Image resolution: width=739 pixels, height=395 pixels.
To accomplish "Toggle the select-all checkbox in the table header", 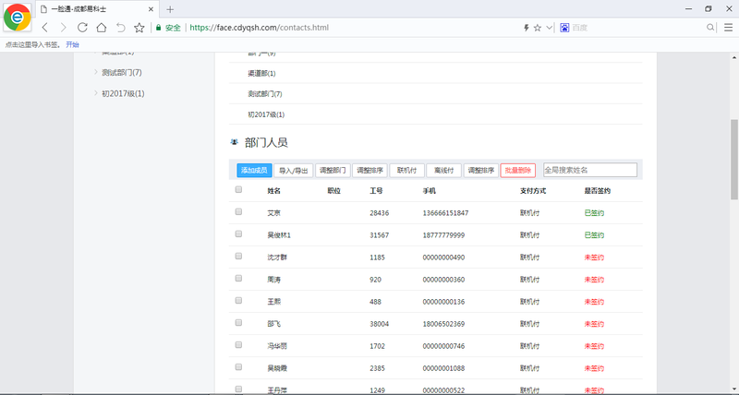I will 238,190.
